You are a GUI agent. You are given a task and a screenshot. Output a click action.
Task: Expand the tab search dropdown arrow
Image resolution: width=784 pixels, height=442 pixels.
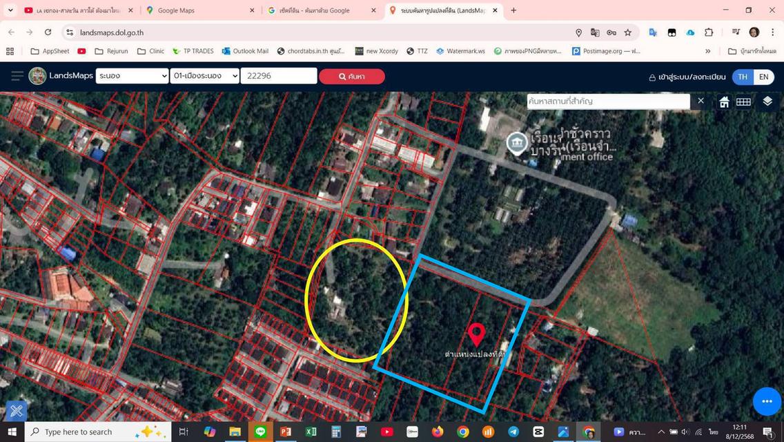(10, 10)
